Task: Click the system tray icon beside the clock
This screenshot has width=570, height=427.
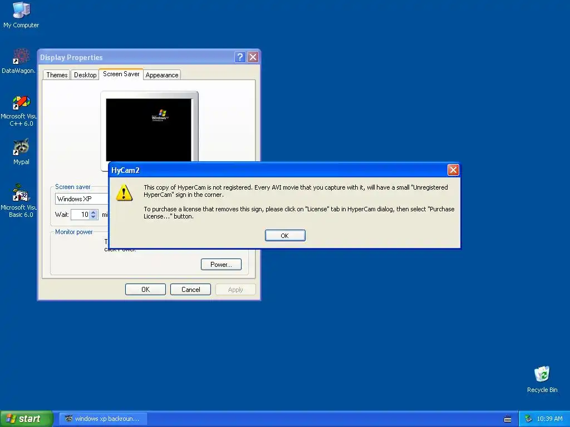Action: click(528, 419)
